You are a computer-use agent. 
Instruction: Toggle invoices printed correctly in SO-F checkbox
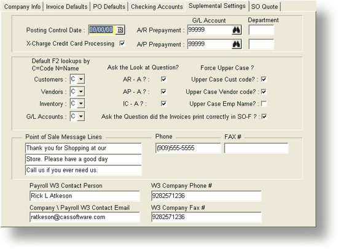264,117
